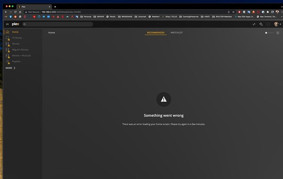This screenshot has height=179, width=283.
Task: Bookmark this page with star icon
Action: [x=233, y=12]
